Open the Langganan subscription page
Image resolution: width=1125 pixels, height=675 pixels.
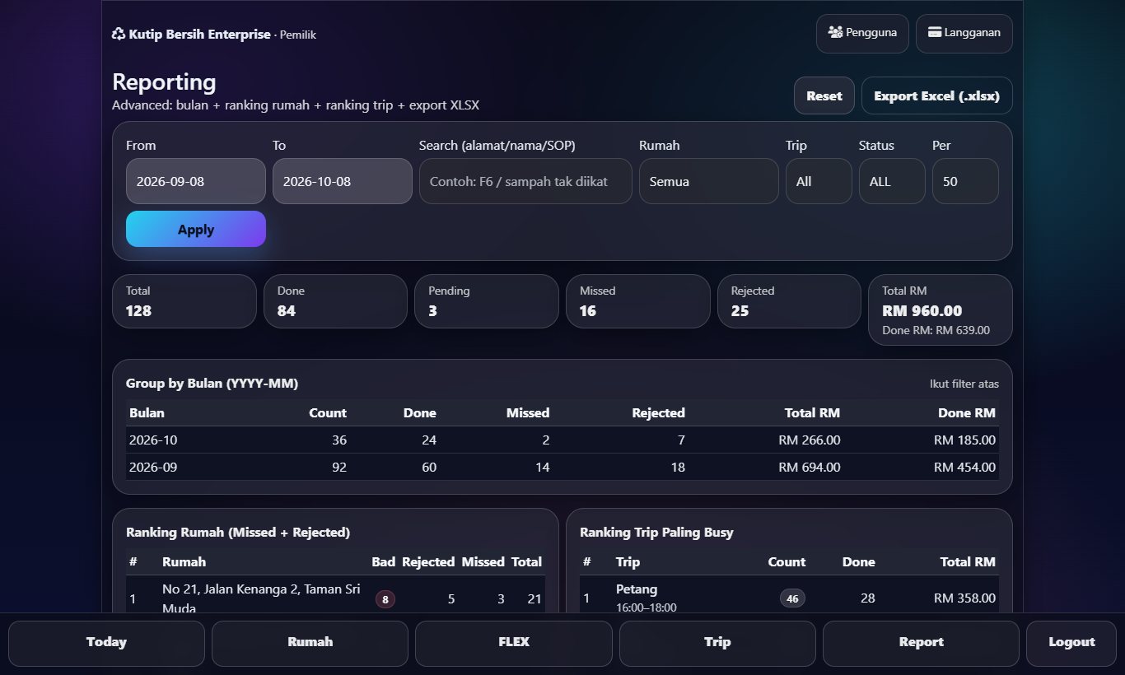[964, 34]
